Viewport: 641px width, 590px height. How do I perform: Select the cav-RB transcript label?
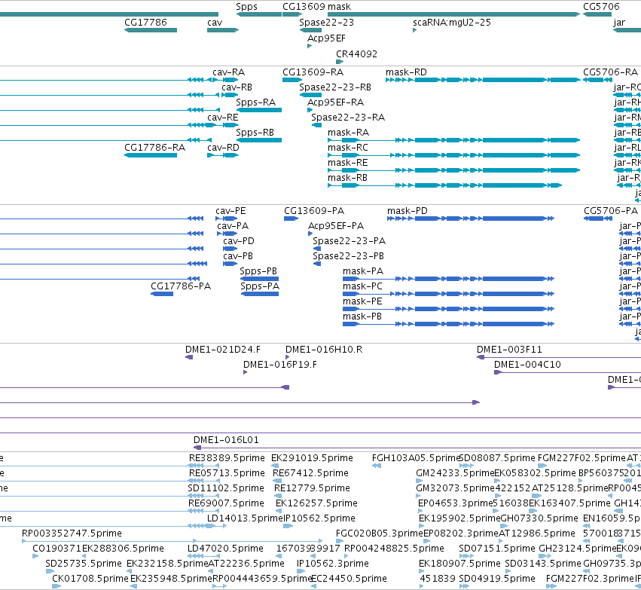pyautogui.click(x=237, y=87)
